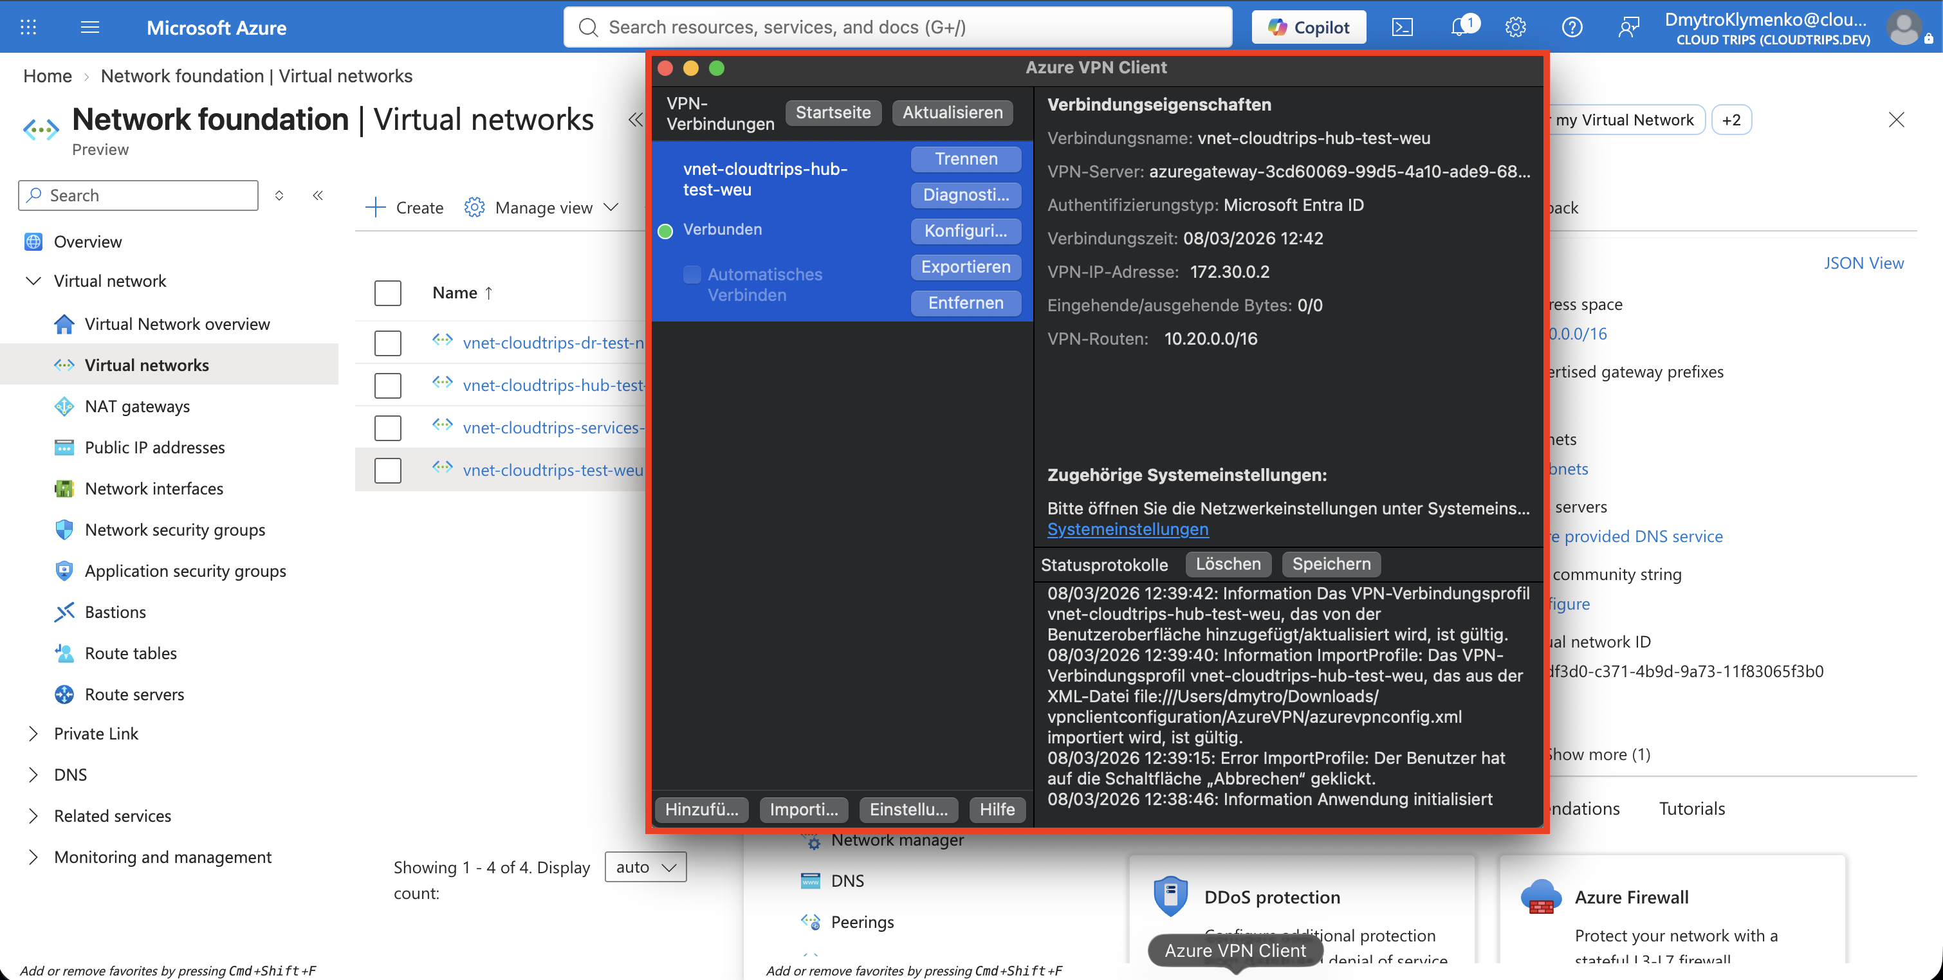This screenshot has width=1943, height=980.
Task: Click the Home breadcrumb link
Action: pos(48,76)
